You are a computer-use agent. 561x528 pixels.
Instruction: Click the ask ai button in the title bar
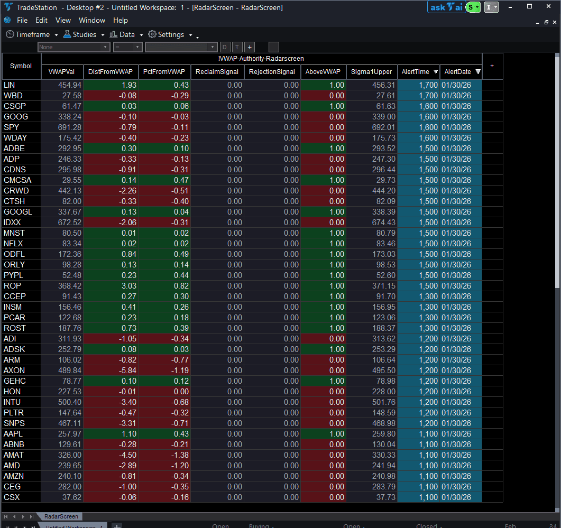[446, 7]
